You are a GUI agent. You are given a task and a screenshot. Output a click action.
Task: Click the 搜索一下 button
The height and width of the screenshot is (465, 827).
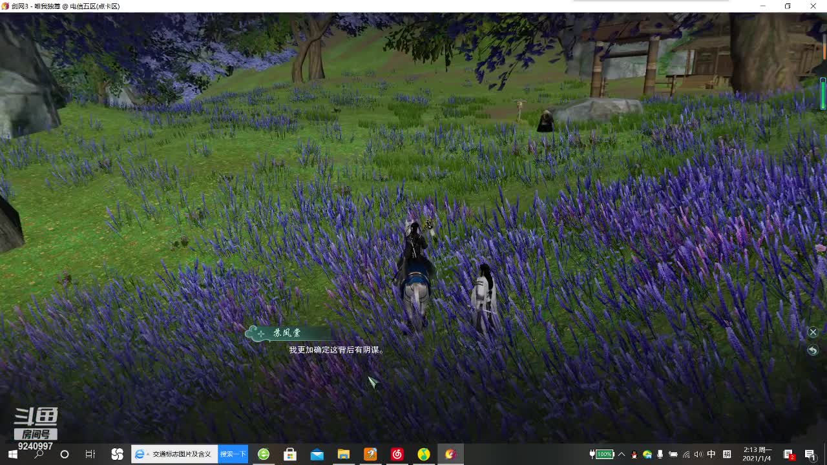click(233, 455)
